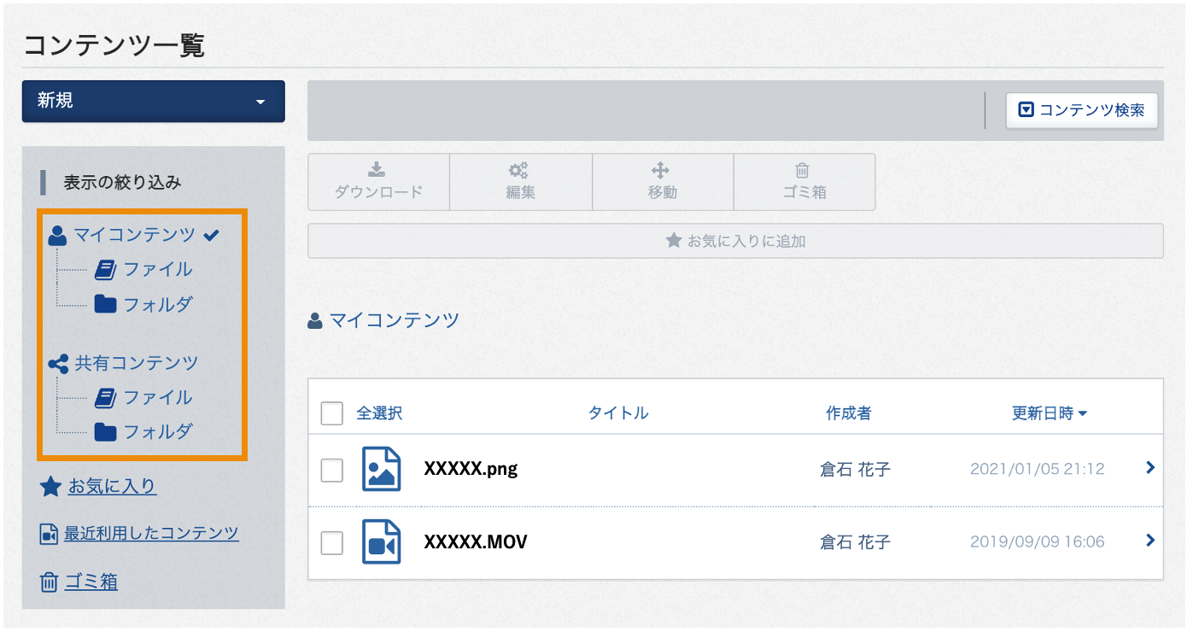1187x632 pixels.
Task: Click the ゴミ箱 toolbar button
Action: [804, 182]
